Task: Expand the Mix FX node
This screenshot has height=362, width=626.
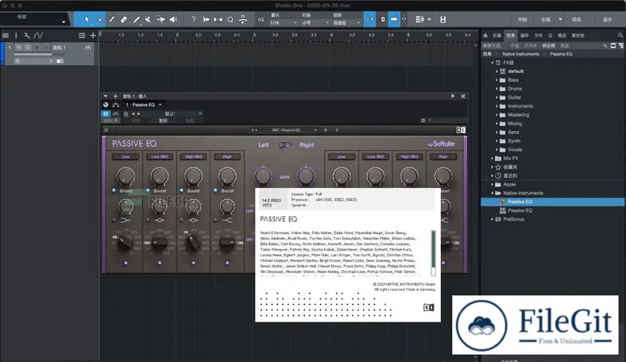Action: [492, 159]
